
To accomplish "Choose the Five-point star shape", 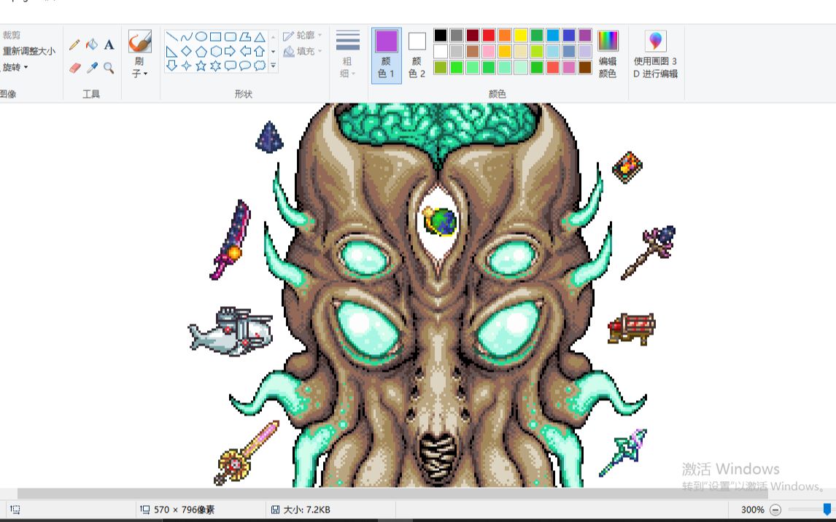I will point(201,66).
